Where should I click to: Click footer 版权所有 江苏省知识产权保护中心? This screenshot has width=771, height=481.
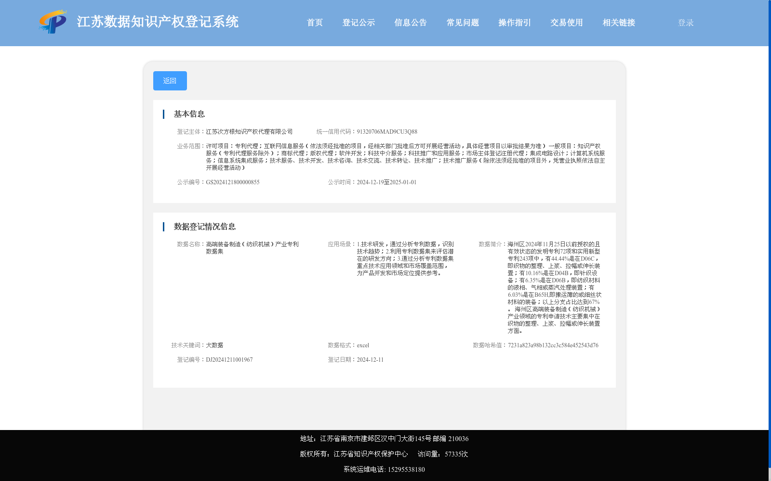pos(354,454)
